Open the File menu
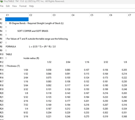The height and width of the screenshot is (120, 135). [2, 6]
